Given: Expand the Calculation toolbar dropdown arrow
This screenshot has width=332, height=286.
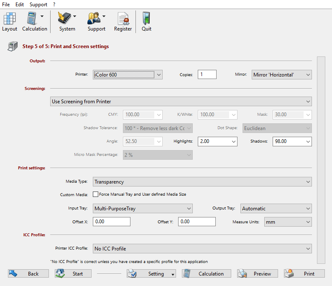Looking at the screenshot, I should point(42,16).
